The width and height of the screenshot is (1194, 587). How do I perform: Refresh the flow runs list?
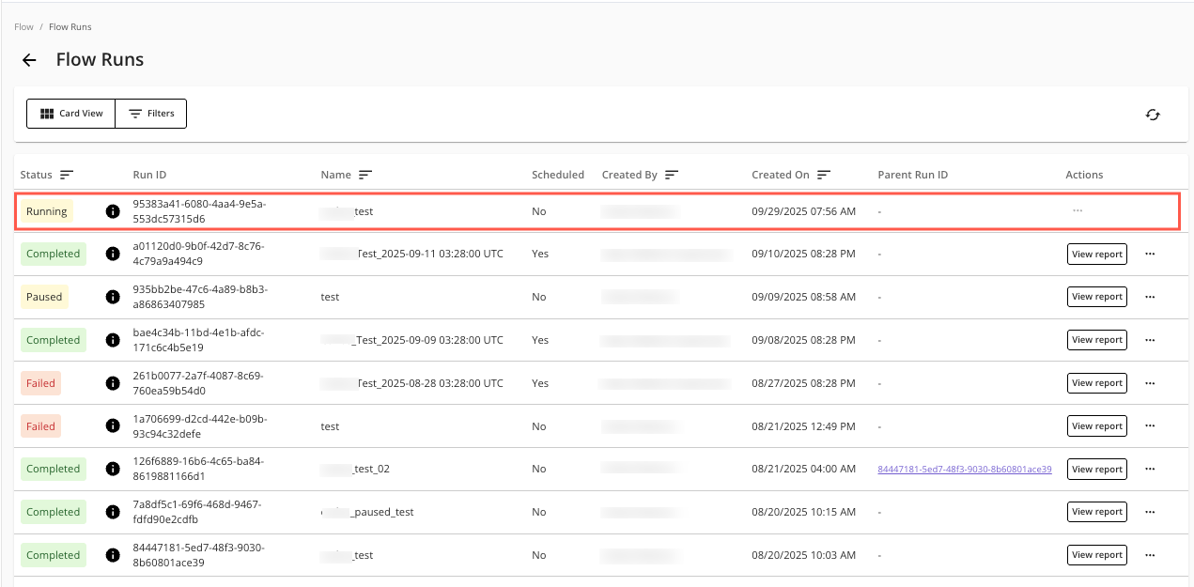point(1153,115)
